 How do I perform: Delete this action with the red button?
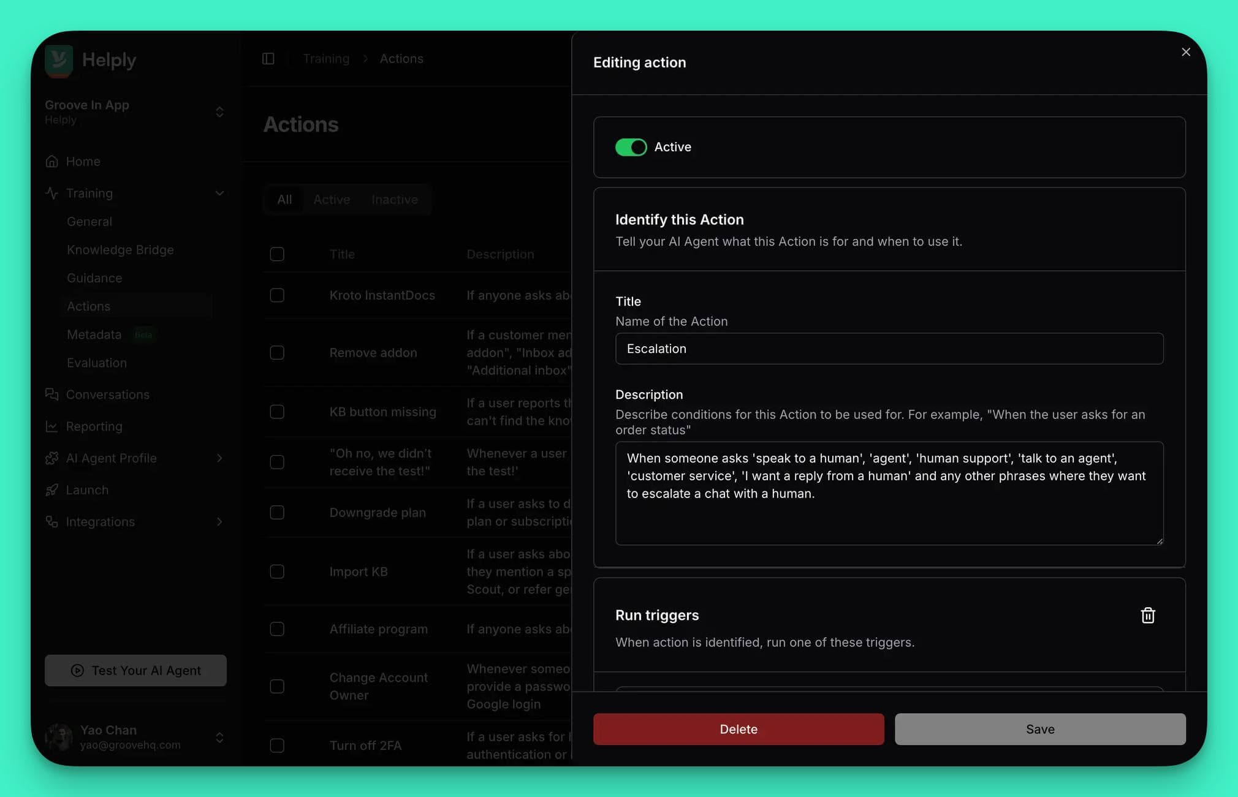click(x=738, y=729)
